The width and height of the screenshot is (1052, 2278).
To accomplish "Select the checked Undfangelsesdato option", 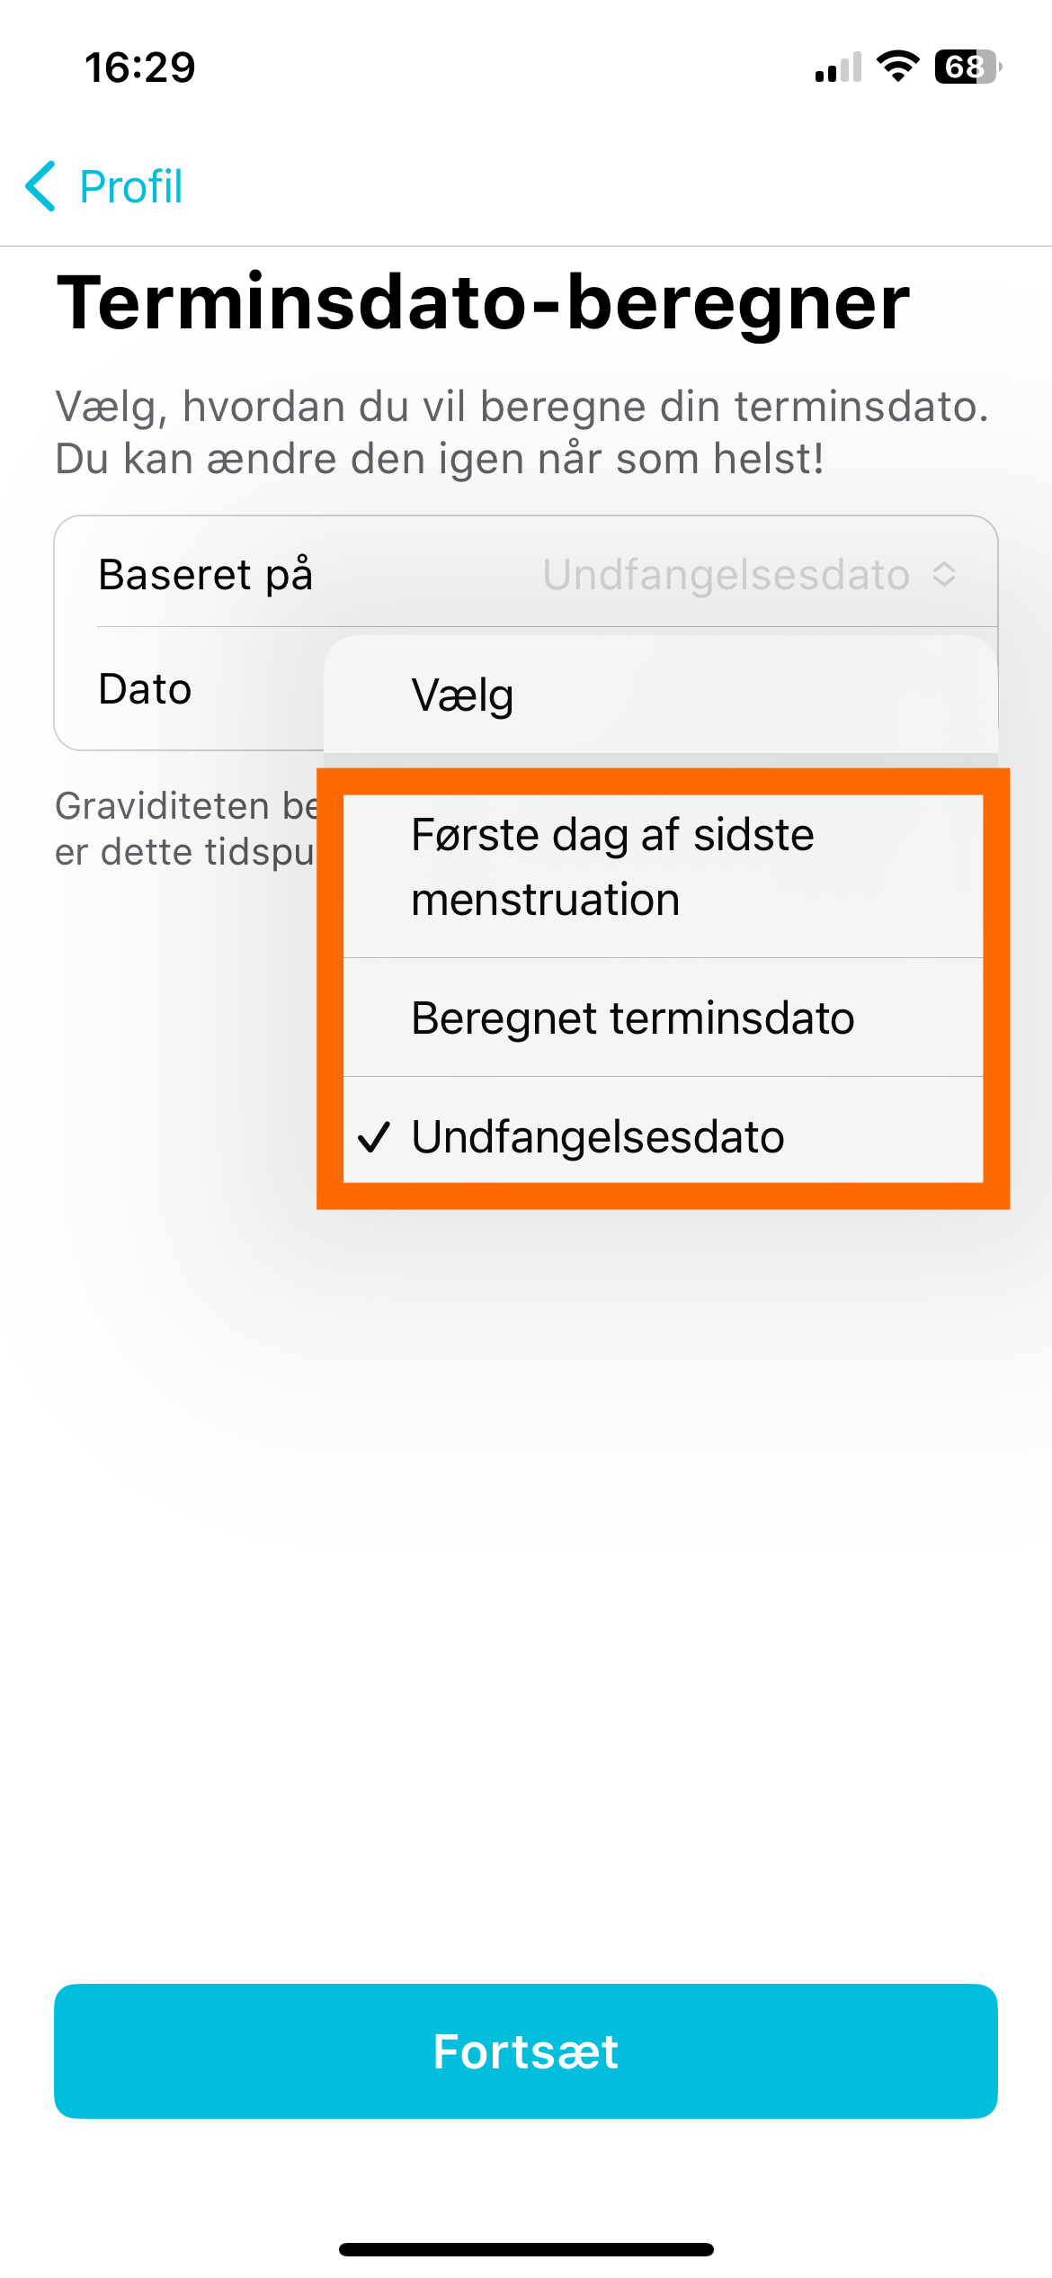I will [x=664, y=1135].
